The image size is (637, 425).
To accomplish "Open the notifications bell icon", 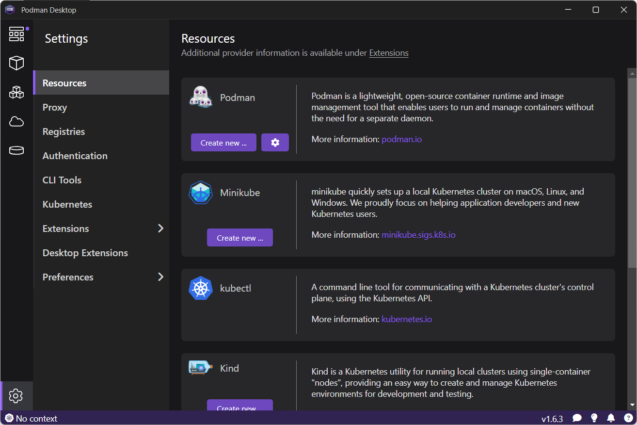I will (611, 418).
